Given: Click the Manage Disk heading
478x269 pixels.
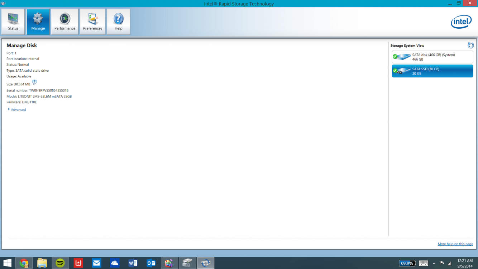Looking at the screenshot, I should point(21,46).
